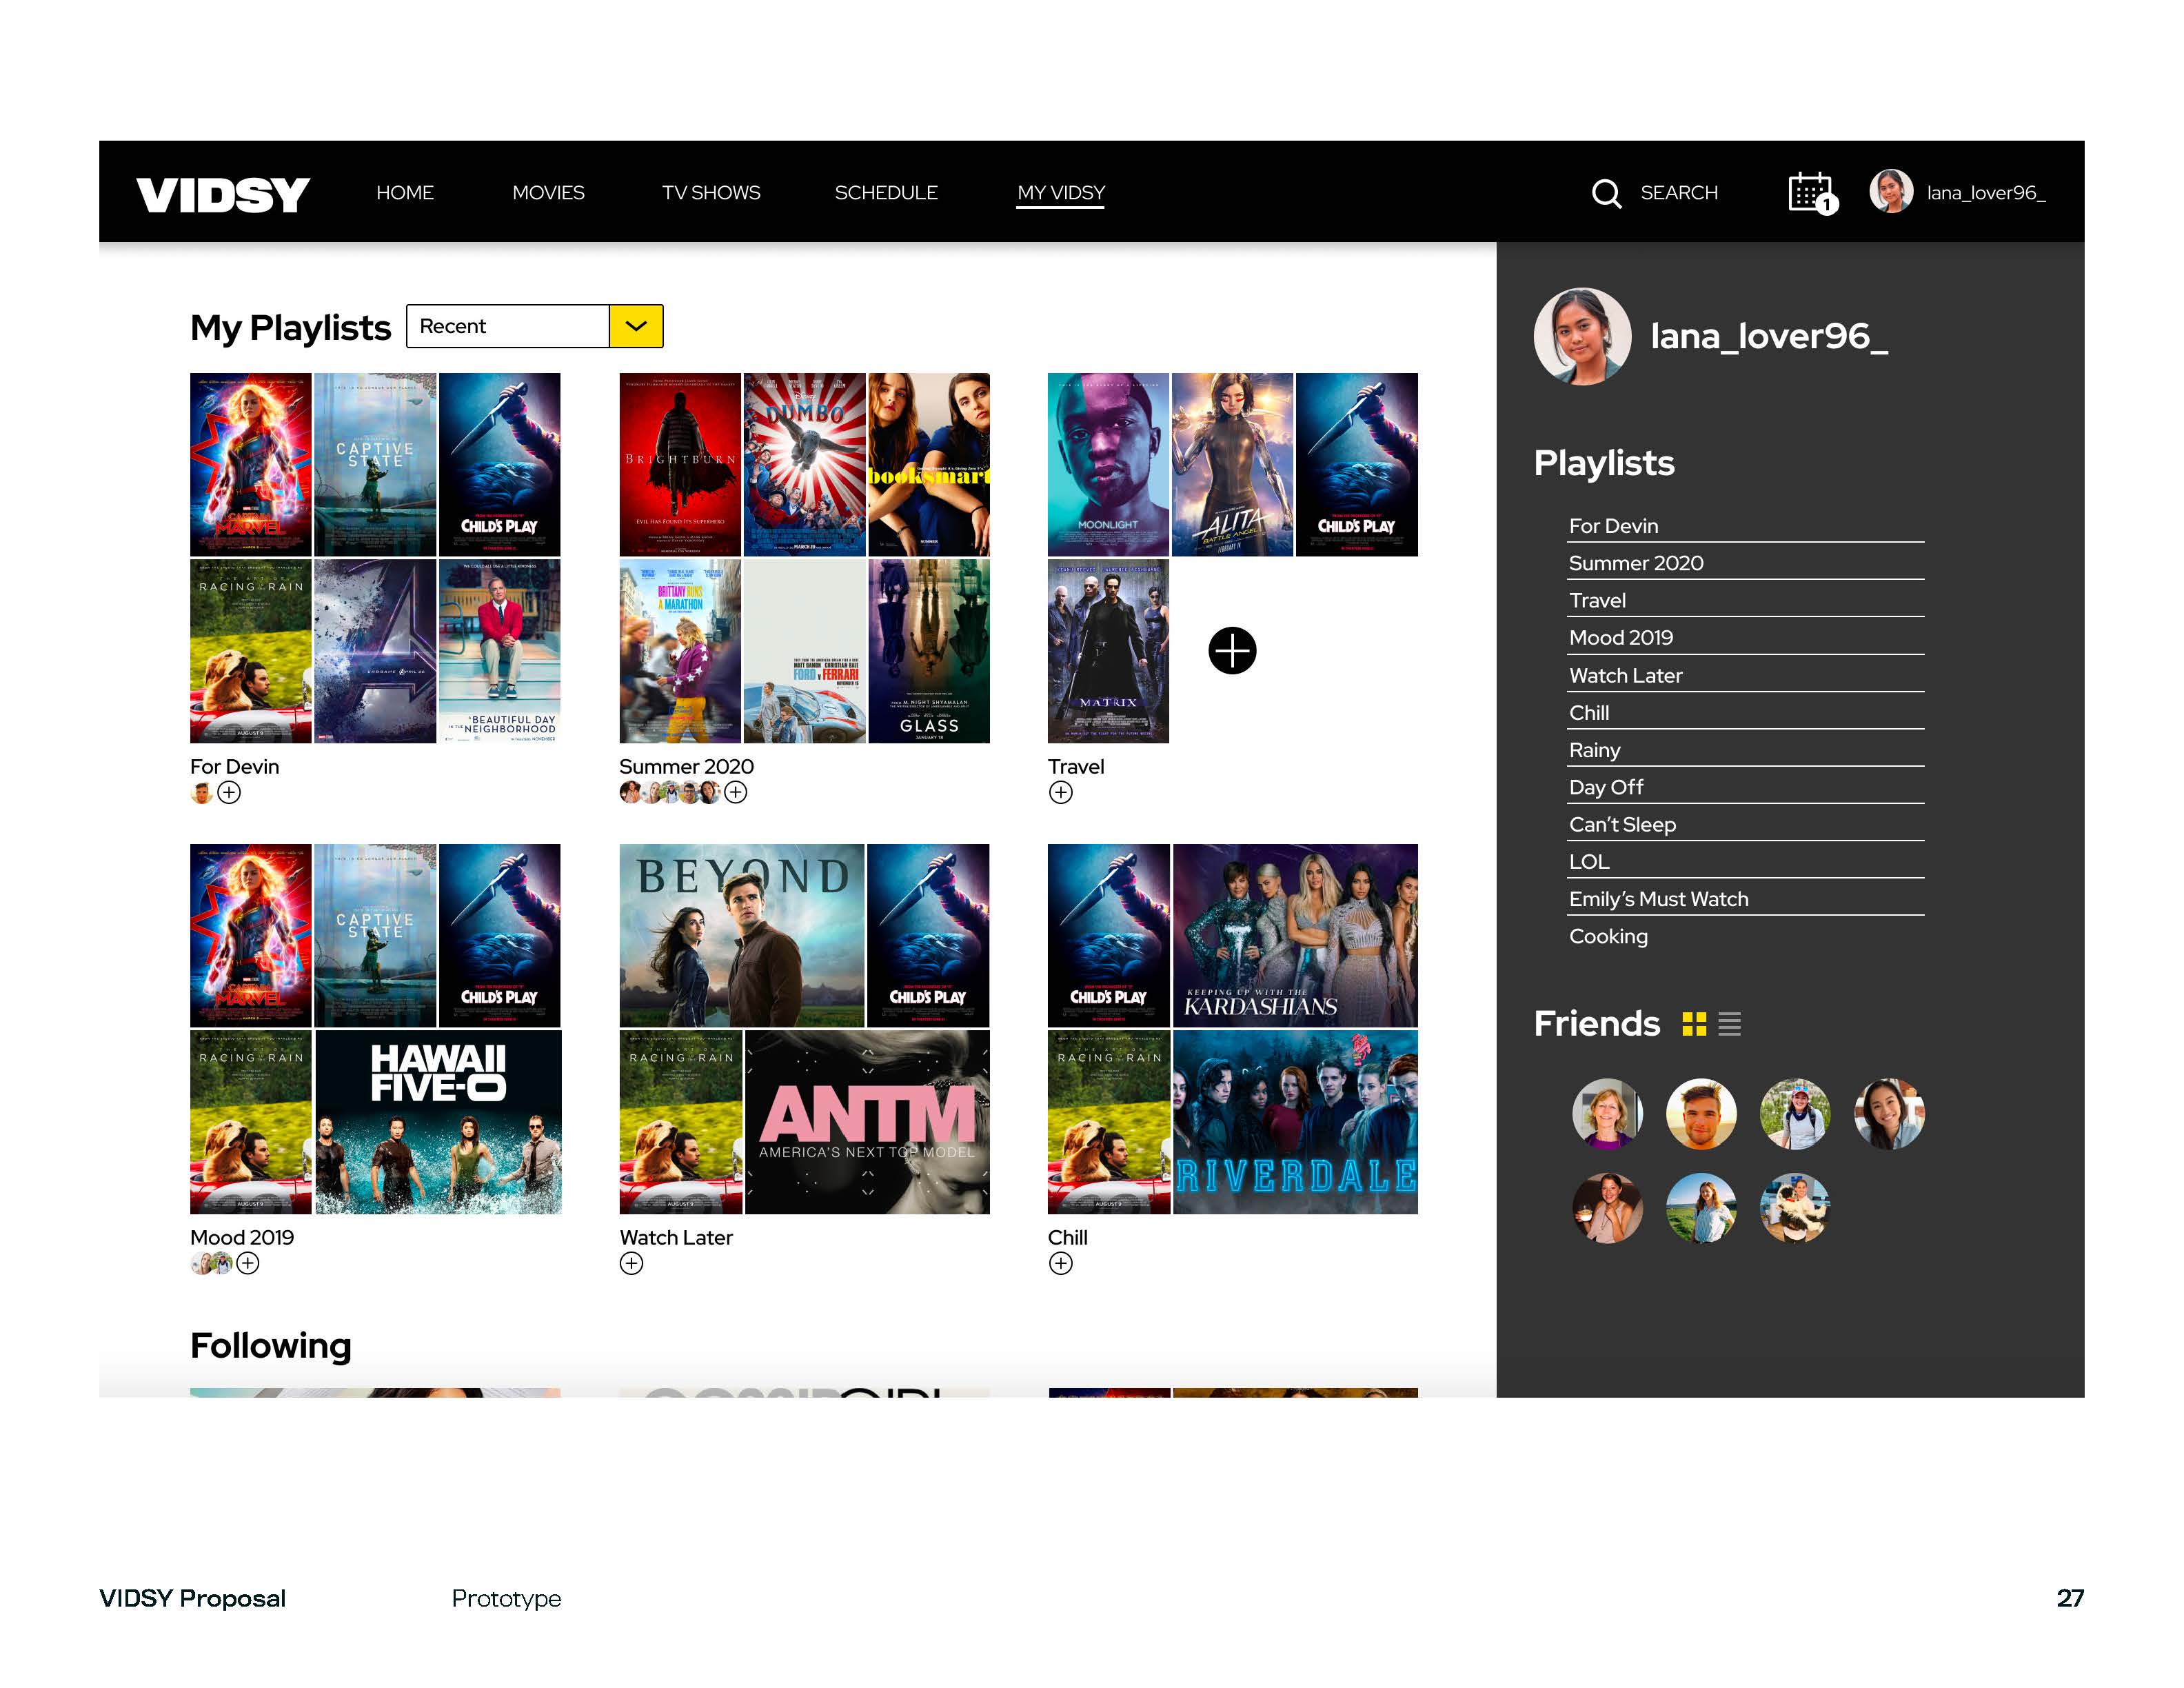Add a title with large black plus
This screenshot has height=1688, width=2184.
click(1232, 651)
